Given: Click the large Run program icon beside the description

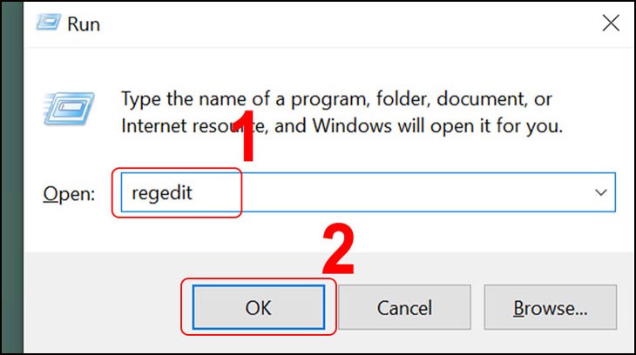Looking at the screenshot, I should [x=68, y=111].
